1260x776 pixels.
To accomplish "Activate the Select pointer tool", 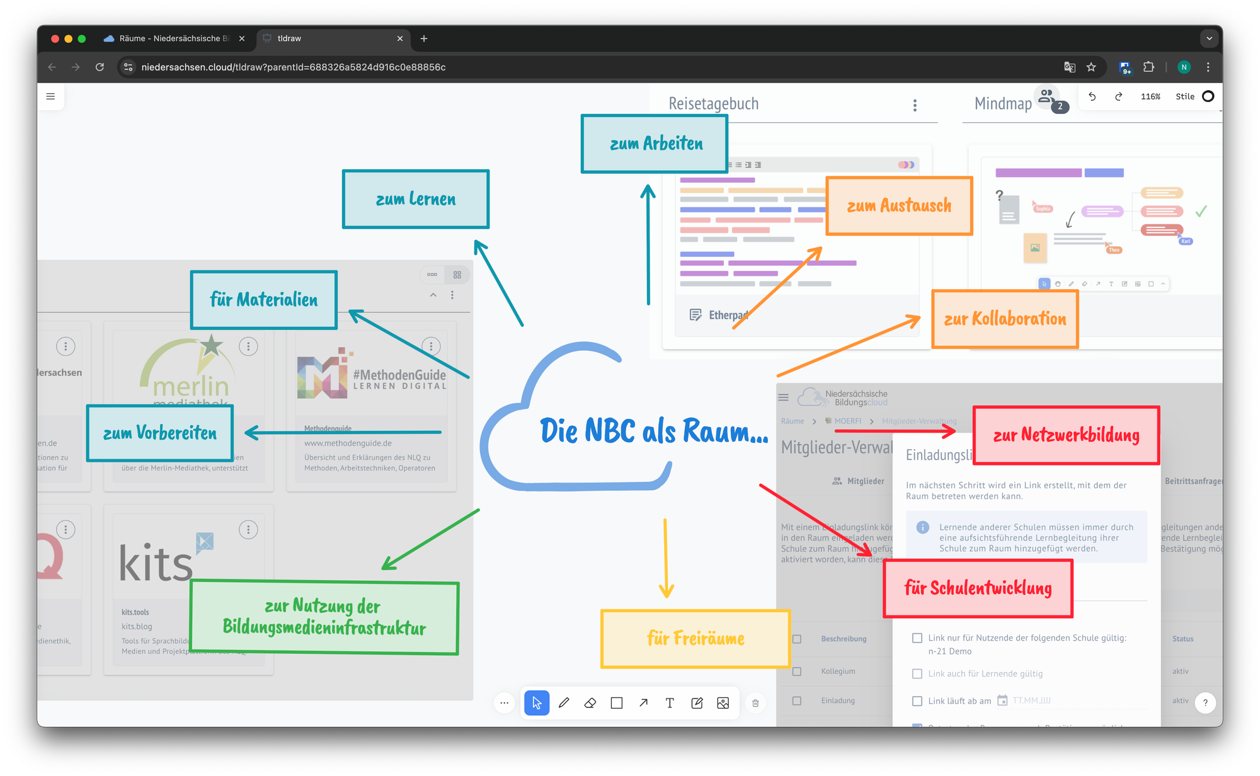I will coord(537,703).
